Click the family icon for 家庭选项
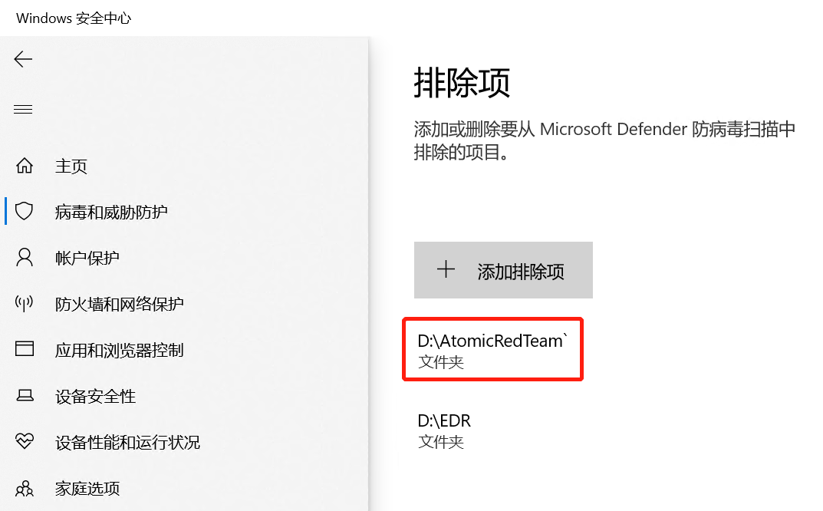 (x=23, y=488)
